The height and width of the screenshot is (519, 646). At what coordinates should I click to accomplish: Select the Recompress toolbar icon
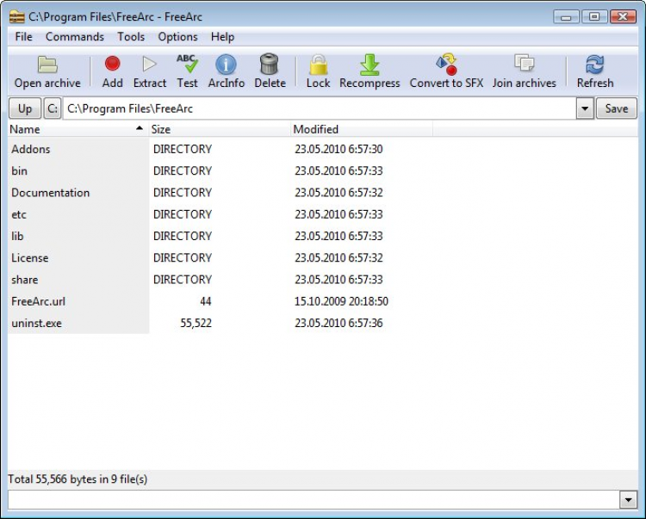[x=370, y=66]
